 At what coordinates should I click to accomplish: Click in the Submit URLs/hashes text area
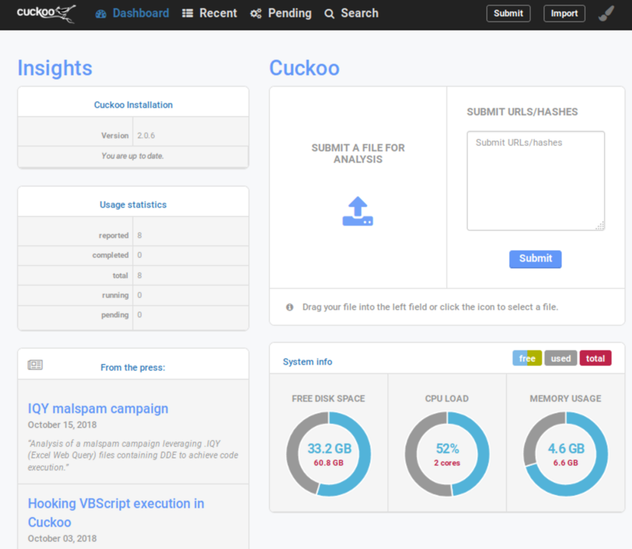(536, 180)
